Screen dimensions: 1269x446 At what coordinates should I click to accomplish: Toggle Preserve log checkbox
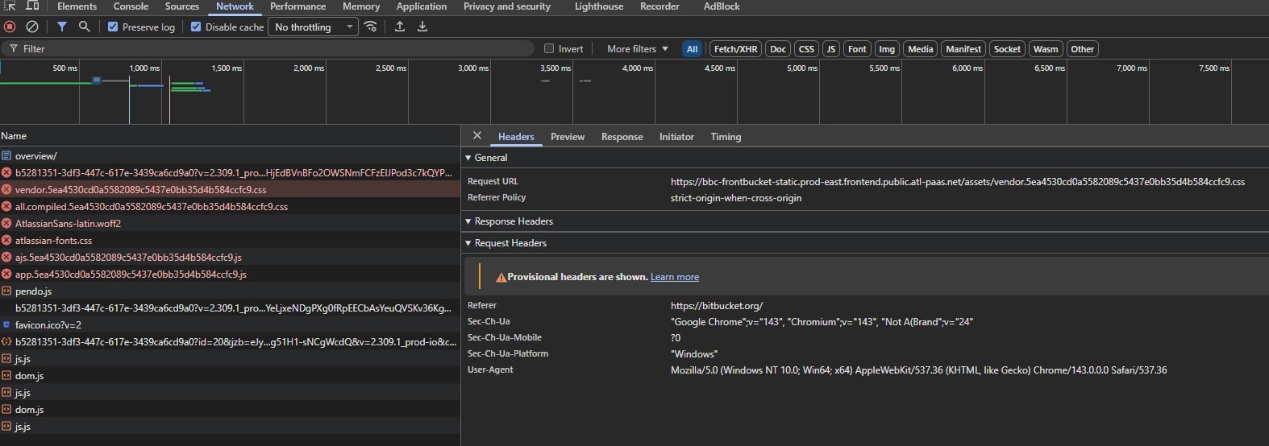pyautogui.click(x=113, y=27)
